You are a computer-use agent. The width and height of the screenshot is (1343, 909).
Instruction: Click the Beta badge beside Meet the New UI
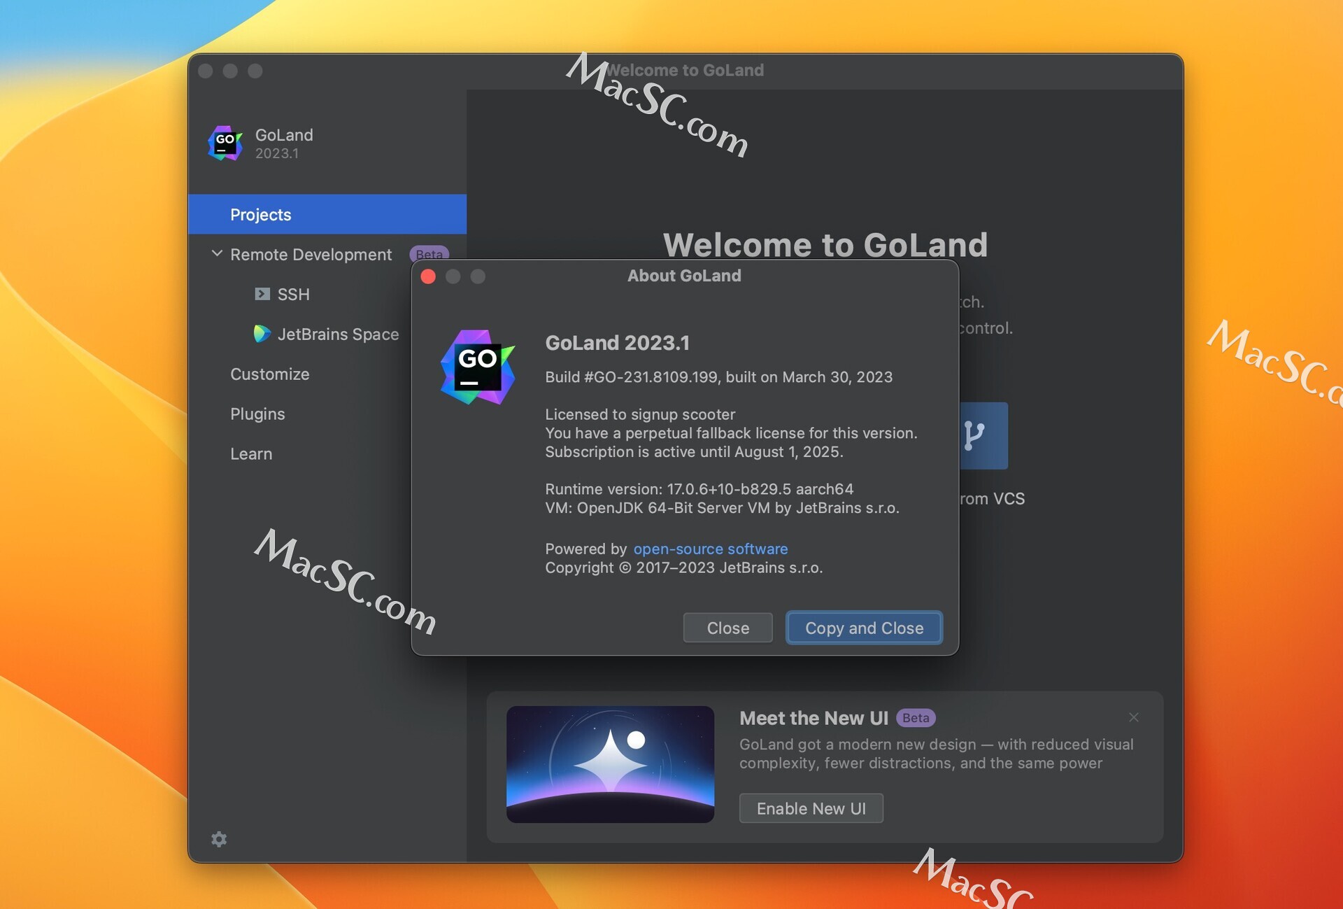916,718
